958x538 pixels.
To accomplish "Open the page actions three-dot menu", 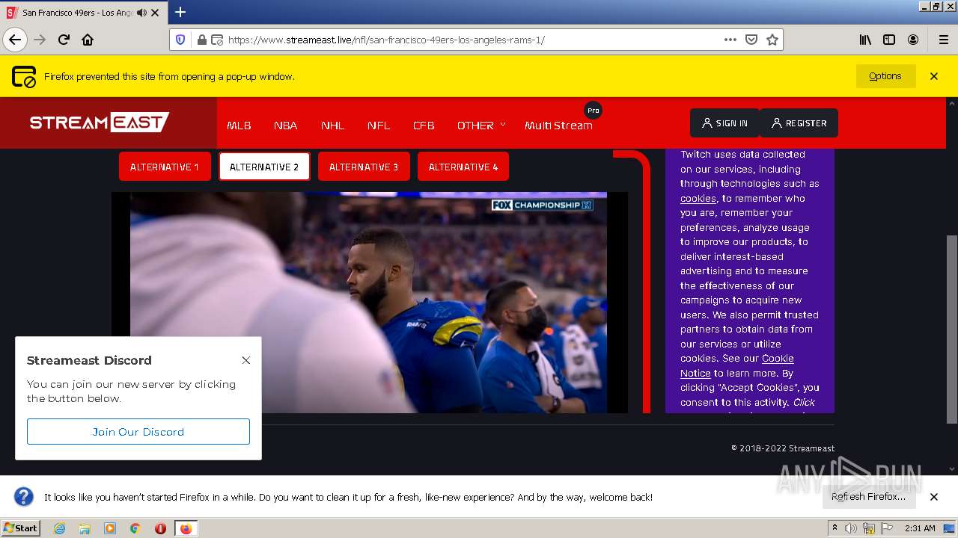I will click(730, 40).
